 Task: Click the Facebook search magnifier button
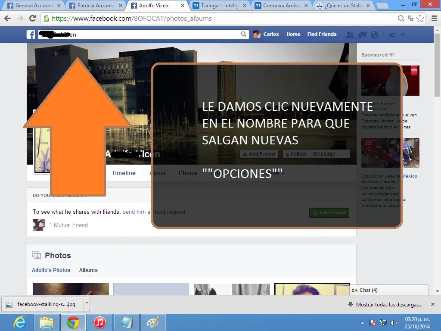[x=244, y=34]
